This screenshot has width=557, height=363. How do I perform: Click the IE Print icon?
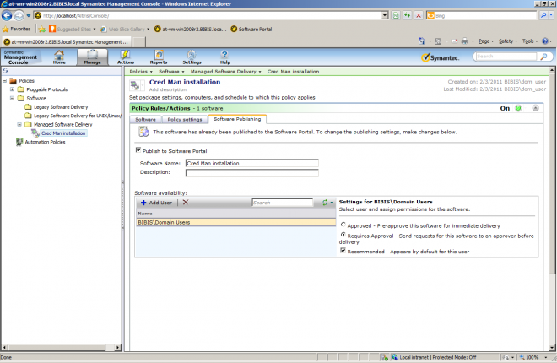coord(465,41)
